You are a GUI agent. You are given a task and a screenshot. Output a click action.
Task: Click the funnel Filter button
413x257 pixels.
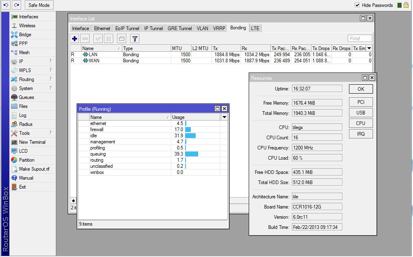pos(135,39)
